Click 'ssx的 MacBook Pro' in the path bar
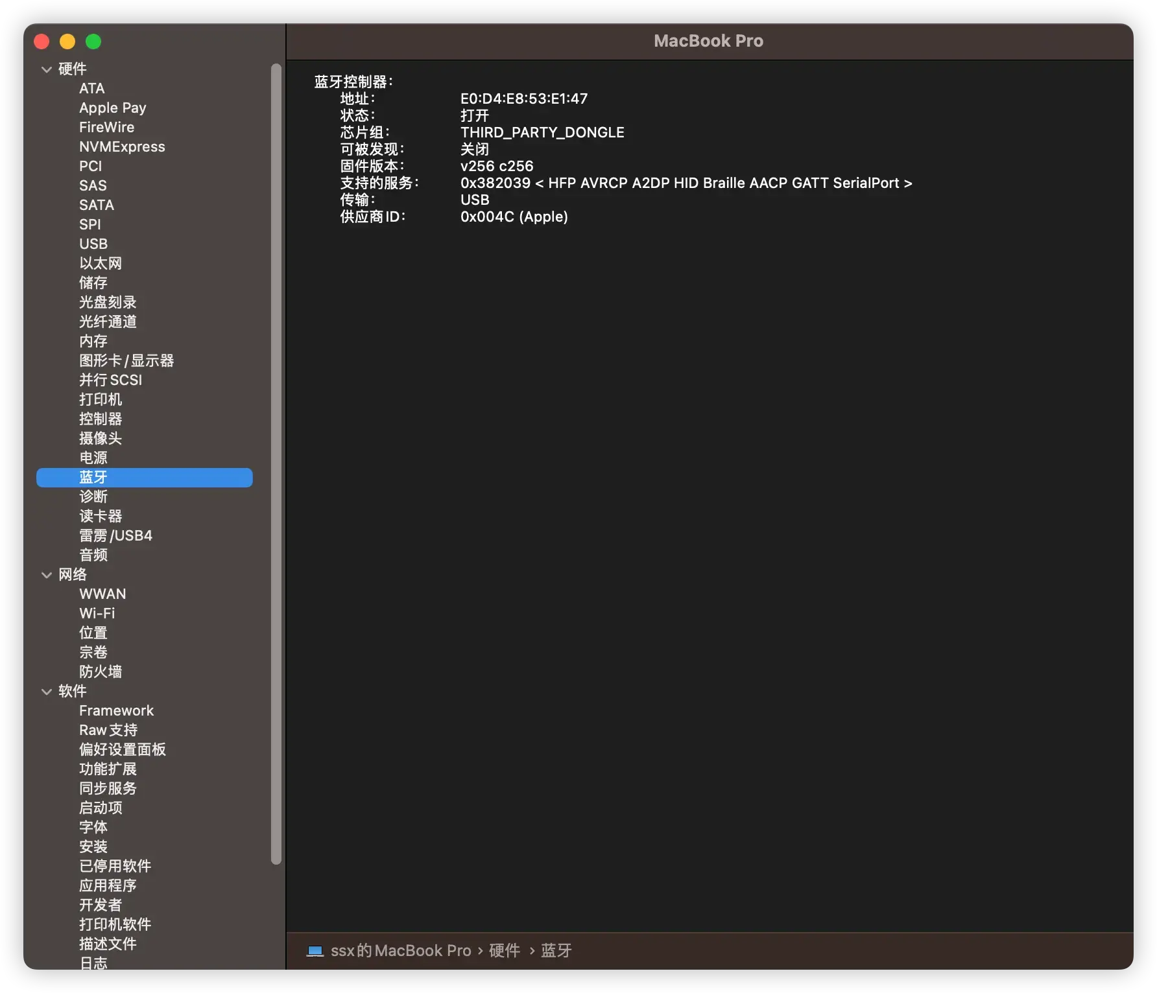 (401, 951)
